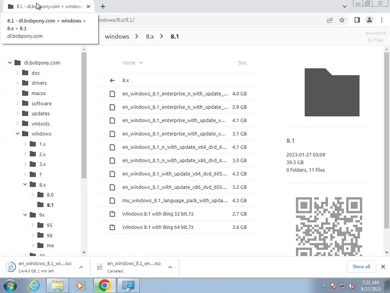Screen dimensions: 390x293
Task: Click the sidebar tree scrollbar
Action: 84,115
